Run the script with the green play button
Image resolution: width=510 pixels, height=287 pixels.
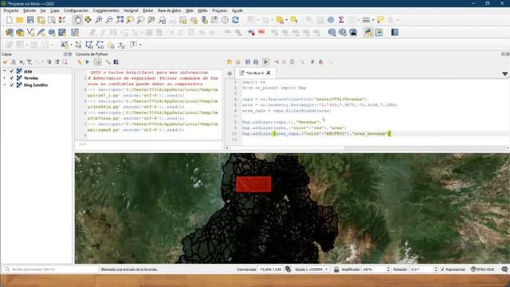click(x=265, y=62)
